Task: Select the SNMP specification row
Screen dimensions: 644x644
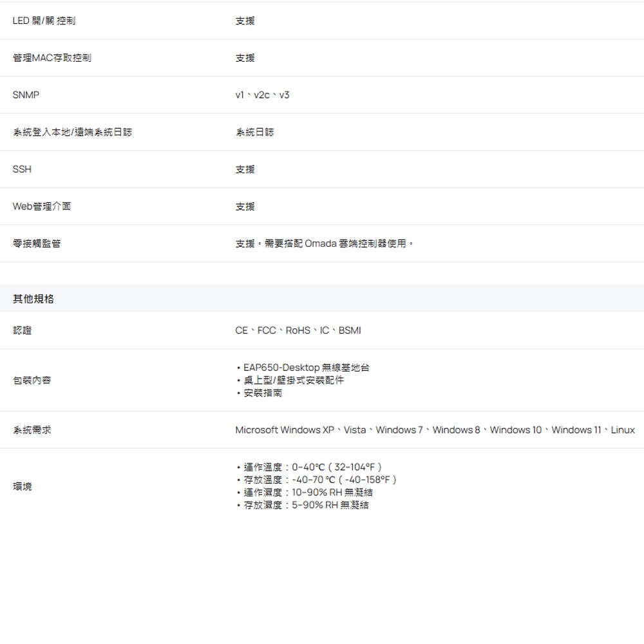Action: click(26, 94)
